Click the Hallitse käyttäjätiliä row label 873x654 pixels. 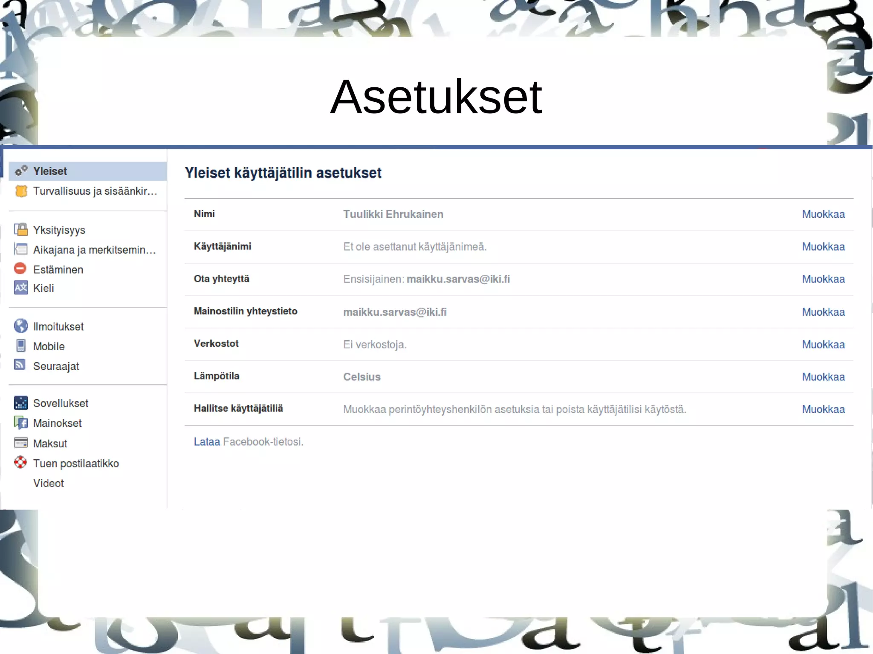(x=238, y=408)
